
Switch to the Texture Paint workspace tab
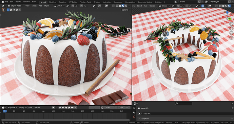pyautogui.click(x=86, y=2)
